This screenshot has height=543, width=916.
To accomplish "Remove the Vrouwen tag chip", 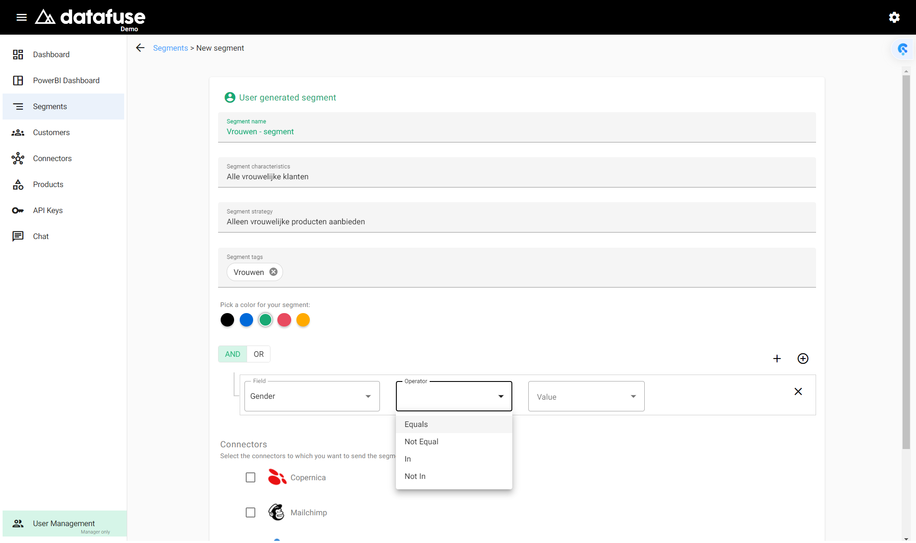I will click(273, 272).
